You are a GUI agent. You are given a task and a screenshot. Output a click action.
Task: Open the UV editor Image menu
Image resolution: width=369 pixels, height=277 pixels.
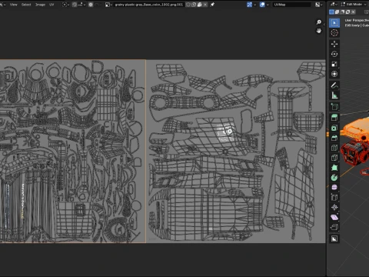[x=40, y=5]
